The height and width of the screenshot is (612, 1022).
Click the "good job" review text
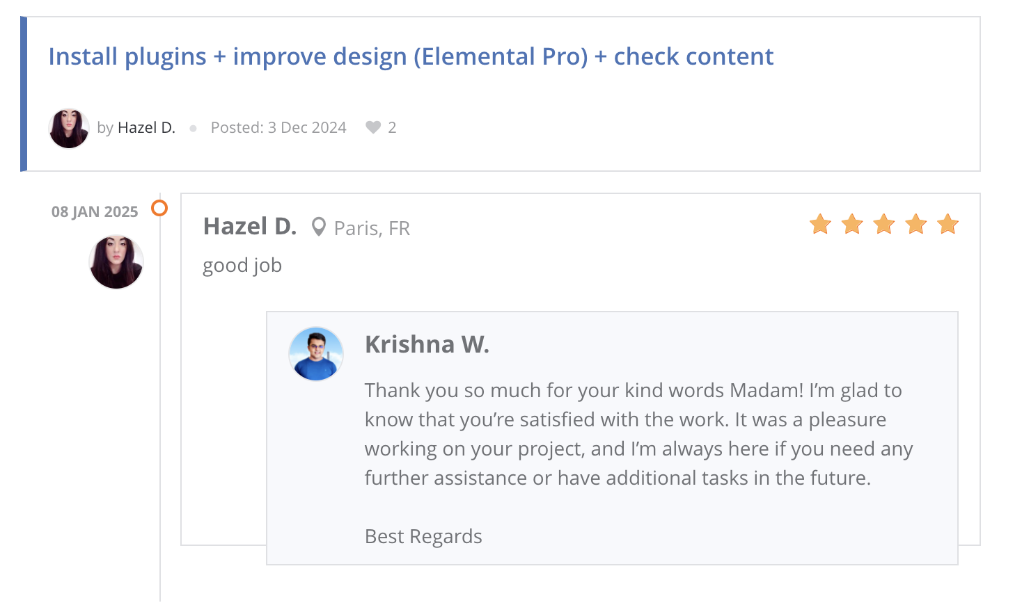242,266
